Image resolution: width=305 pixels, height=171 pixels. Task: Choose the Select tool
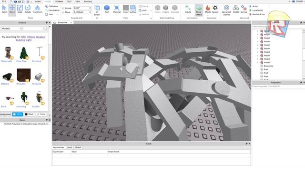coord(4,9)
